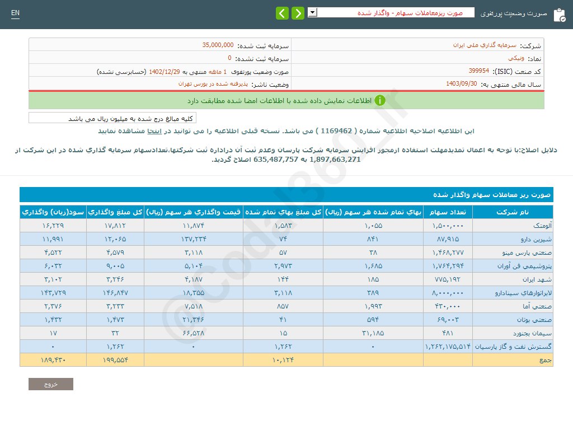Image resolution: width=573 pixels, height=430 pixels.
Task: Click the million-rial amounts note field
Action: (112, 118)
